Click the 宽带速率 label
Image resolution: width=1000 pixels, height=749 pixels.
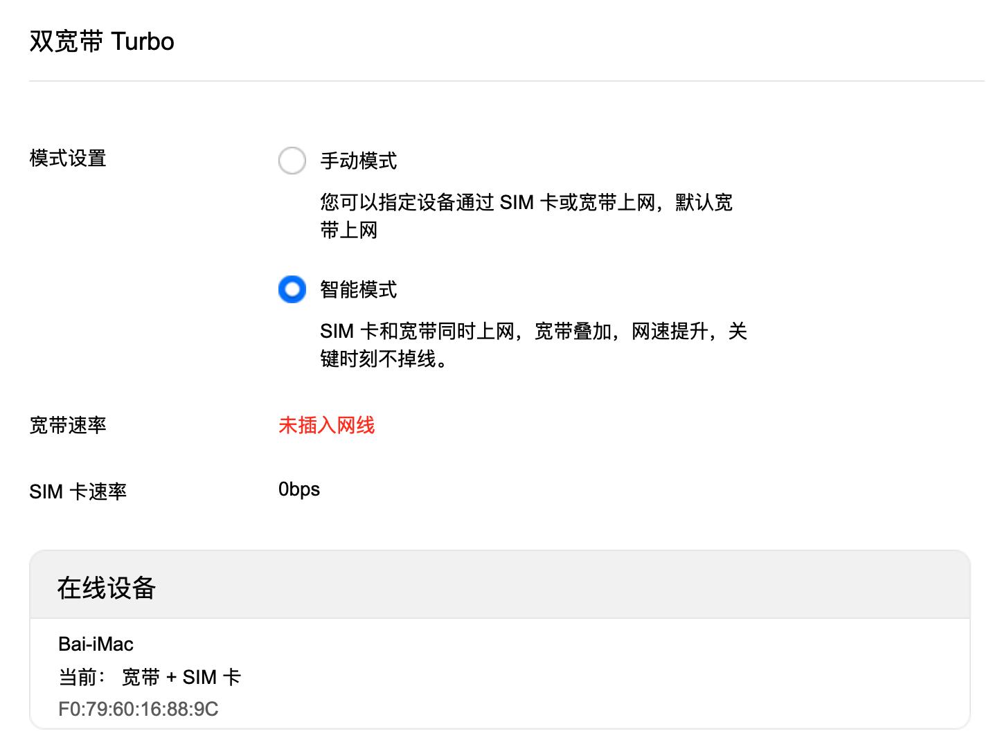tap(68, 426)
